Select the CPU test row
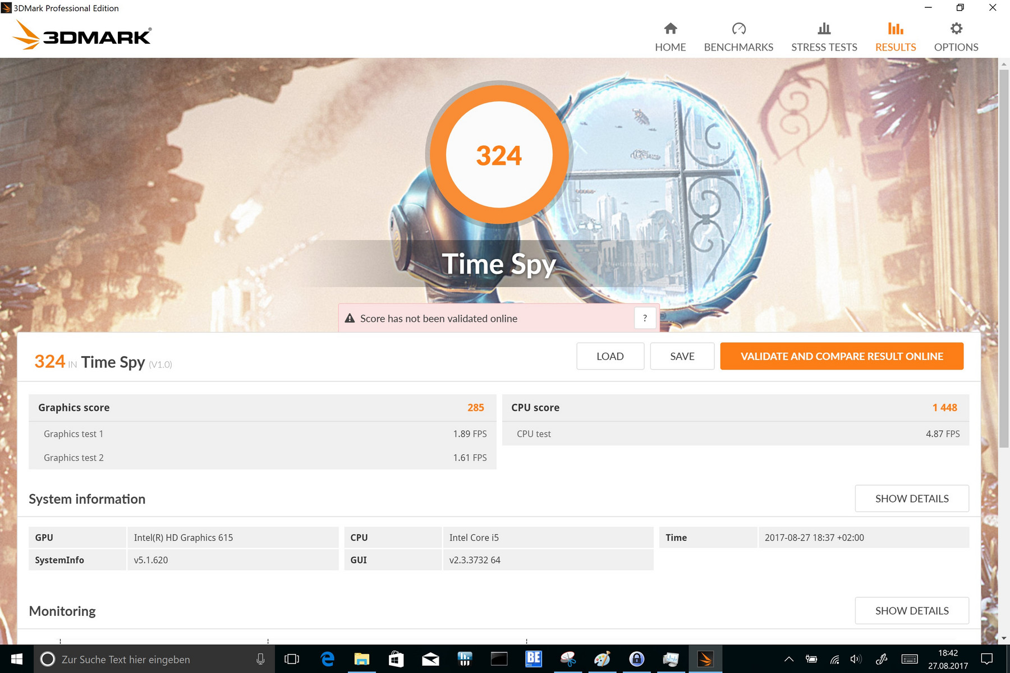 coord(736,434)
